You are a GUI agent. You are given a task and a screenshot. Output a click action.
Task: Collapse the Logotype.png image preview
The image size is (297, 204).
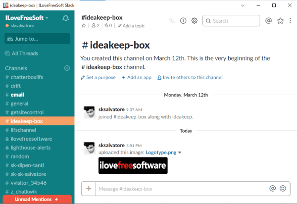[x=180, y=153]
